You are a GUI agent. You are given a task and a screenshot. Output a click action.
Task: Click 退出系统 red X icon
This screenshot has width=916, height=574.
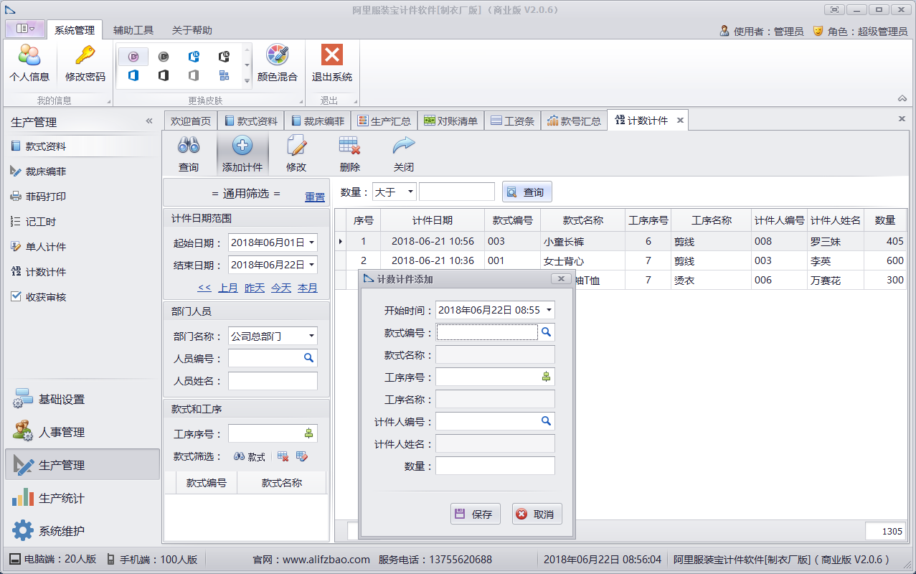click(331, 56)
